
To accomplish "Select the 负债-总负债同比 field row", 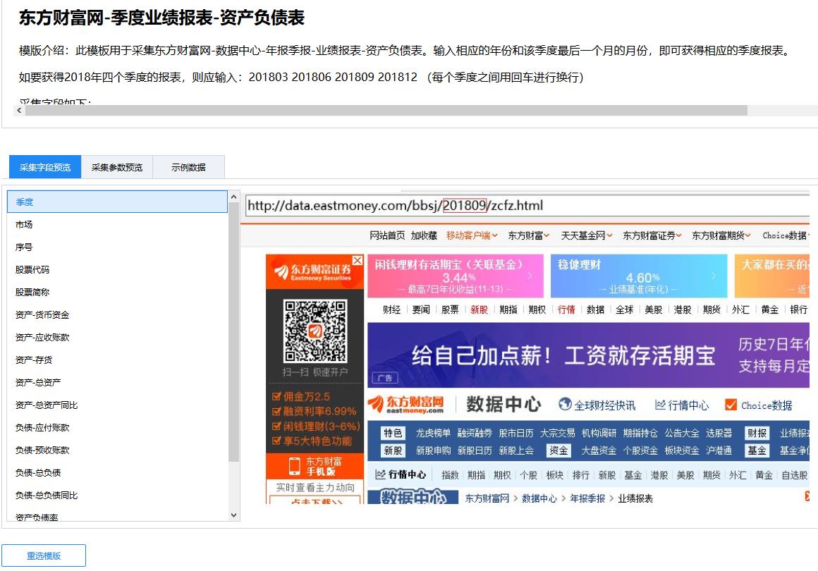I will 117,495.
